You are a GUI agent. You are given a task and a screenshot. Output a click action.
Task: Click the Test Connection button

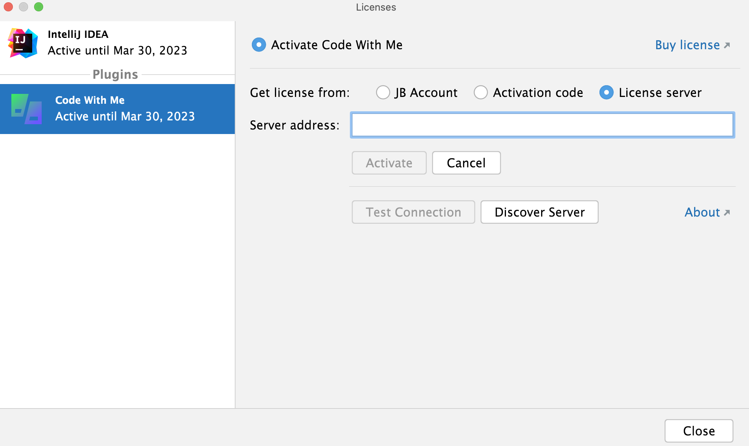coord(414,211)
